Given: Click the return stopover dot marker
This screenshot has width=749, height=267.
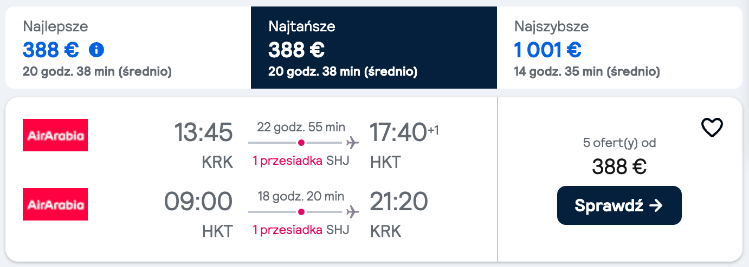Looking at the screenshot, I should [301, 211].
